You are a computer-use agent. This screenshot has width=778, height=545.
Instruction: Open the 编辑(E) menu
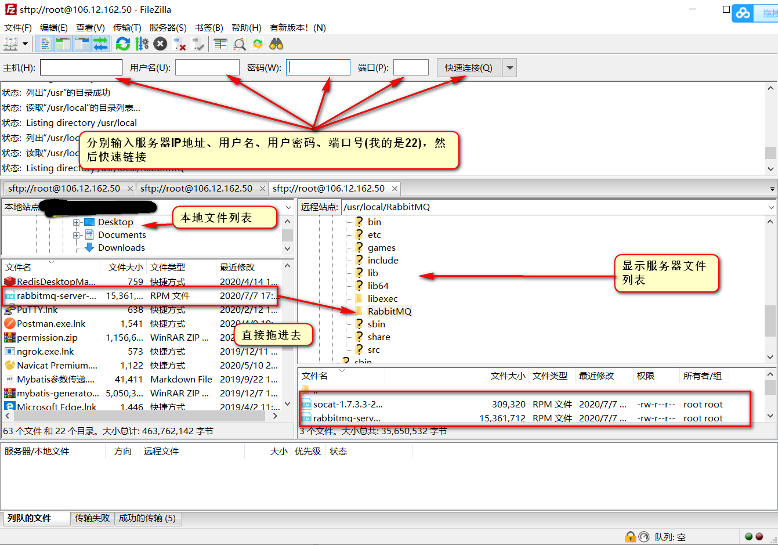coord(54,27)
